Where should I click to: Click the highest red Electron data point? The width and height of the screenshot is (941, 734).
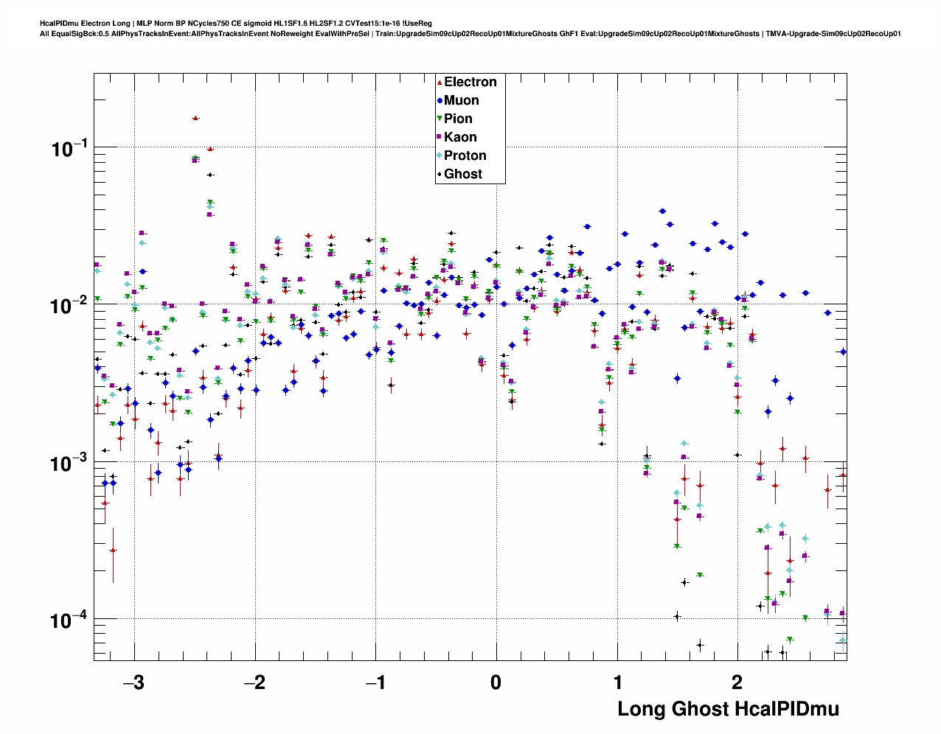[x=195, y=118]
